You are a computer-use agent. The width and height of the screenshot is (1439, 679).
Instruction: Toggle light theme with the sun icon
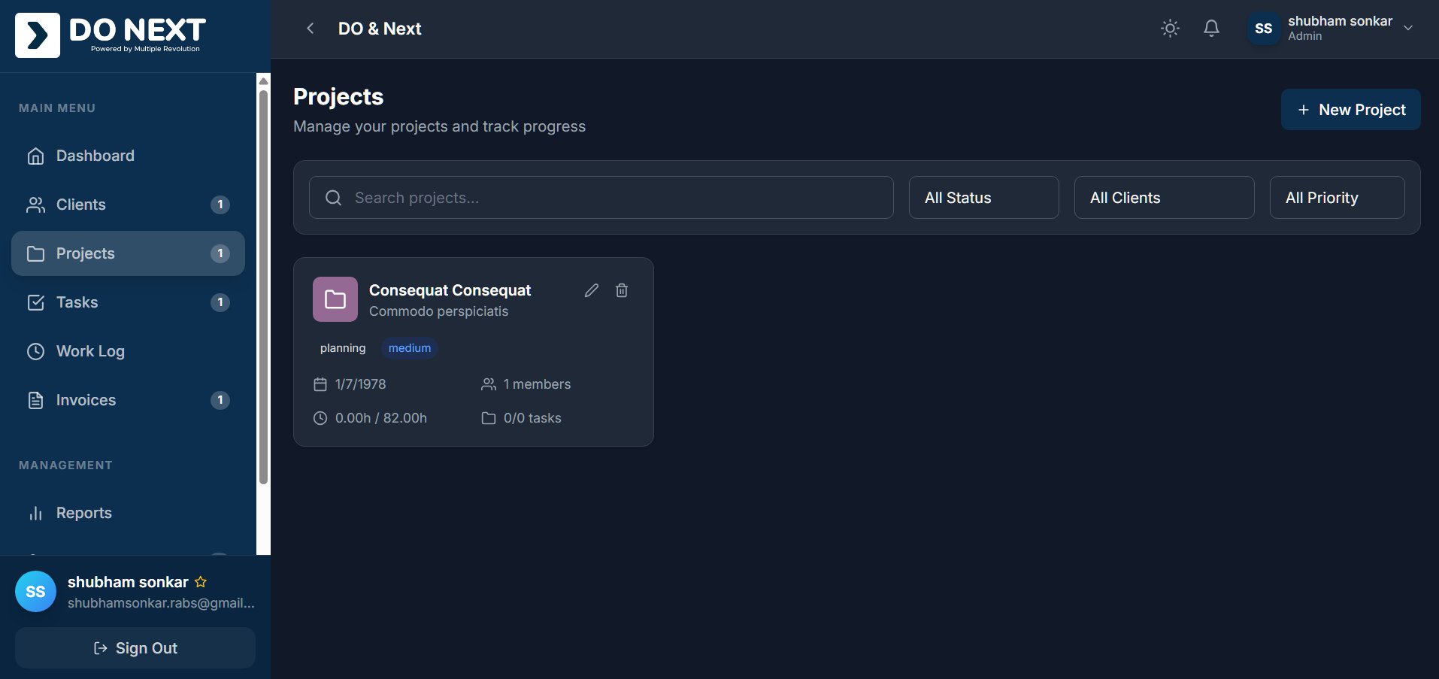[x=1170, y=28]
